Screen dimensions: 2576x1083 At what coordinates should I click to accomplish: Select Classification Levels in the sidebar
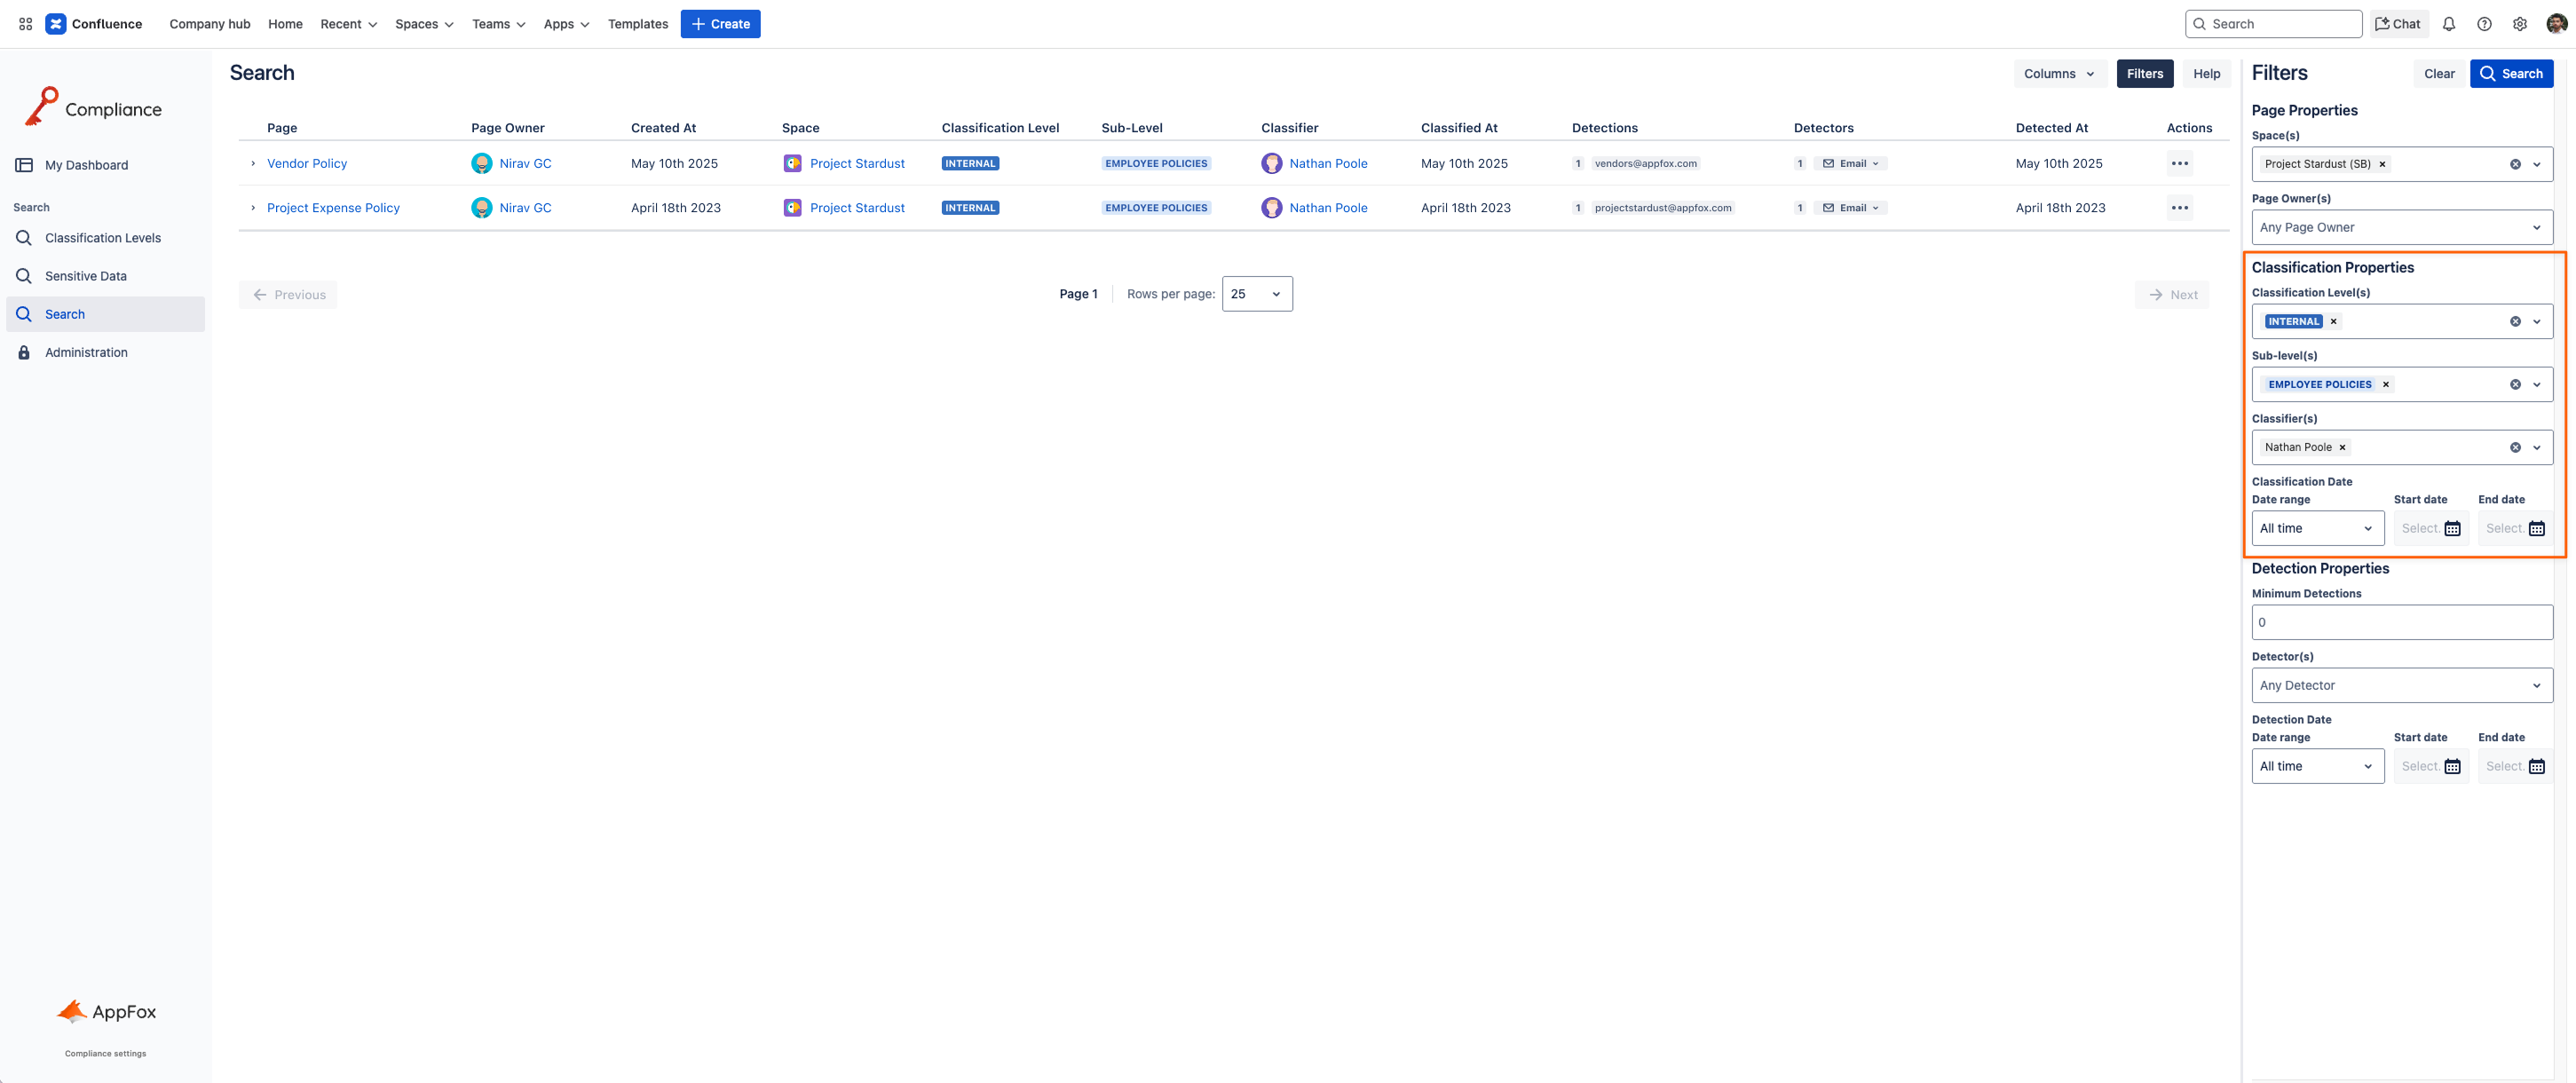(x=102, y=238)
